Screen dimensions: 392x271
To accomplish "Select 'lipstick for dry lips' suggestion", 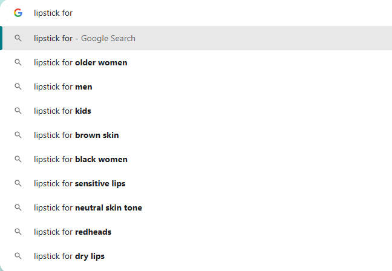I will (196, 256).
